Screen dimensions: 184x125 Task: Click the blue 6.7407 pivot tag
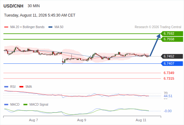(172, 64)
